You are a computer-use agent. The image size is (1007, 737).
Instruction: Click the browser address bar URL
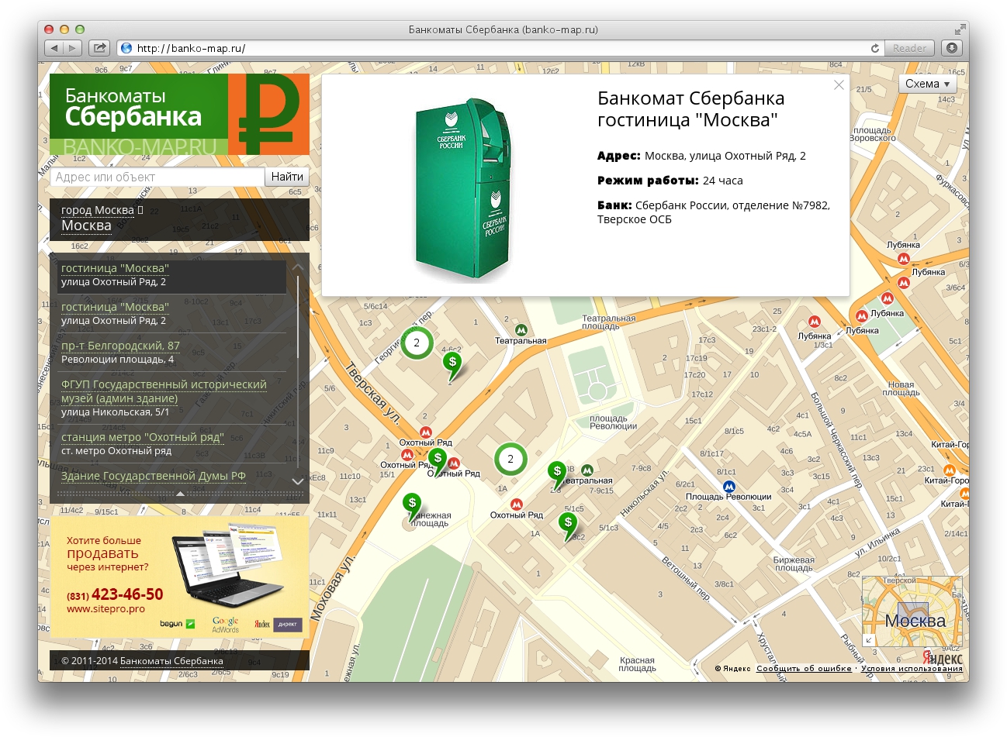click(x=191, y=48)
